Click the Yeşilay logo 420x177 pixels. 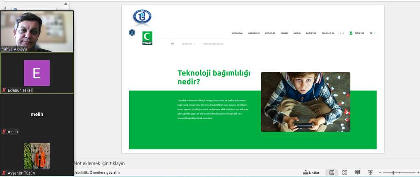click(147, 38)
